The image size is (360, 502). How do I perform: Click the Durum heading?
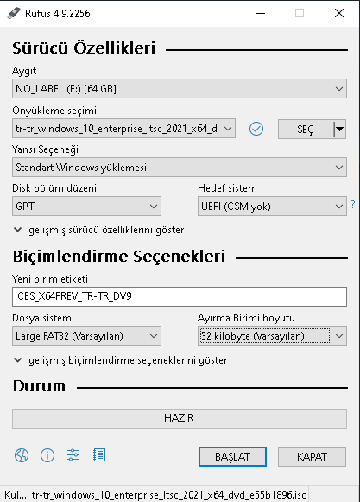(39, 386)
